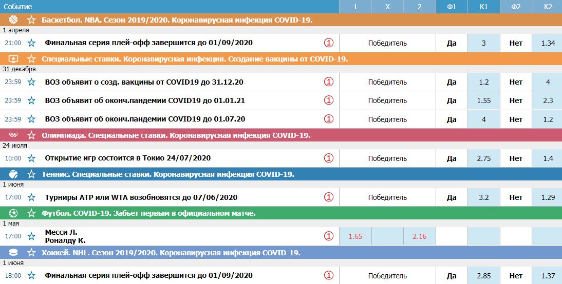Choose odds 1.4 for Токио opening Нет
This screenshot has height=284, width=562.
547,158
